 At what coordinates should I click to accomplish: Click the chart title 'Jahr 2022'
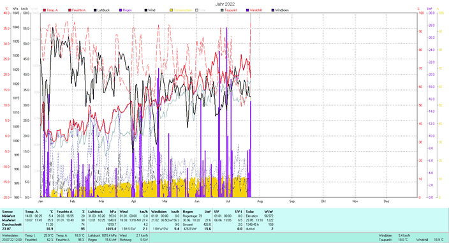[225, 4]
